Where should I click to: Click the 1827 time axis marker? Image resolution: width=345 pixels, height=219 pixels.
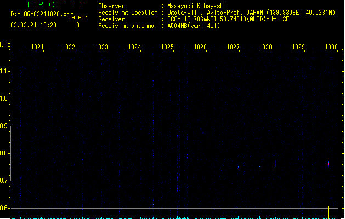[233, 47]
